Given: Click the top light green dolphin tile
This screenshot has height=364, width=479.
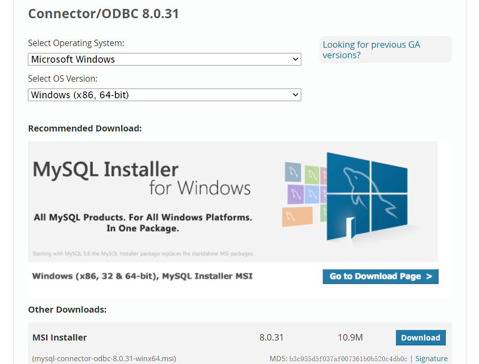Looking at the screenshot, I should click(312, 174).
